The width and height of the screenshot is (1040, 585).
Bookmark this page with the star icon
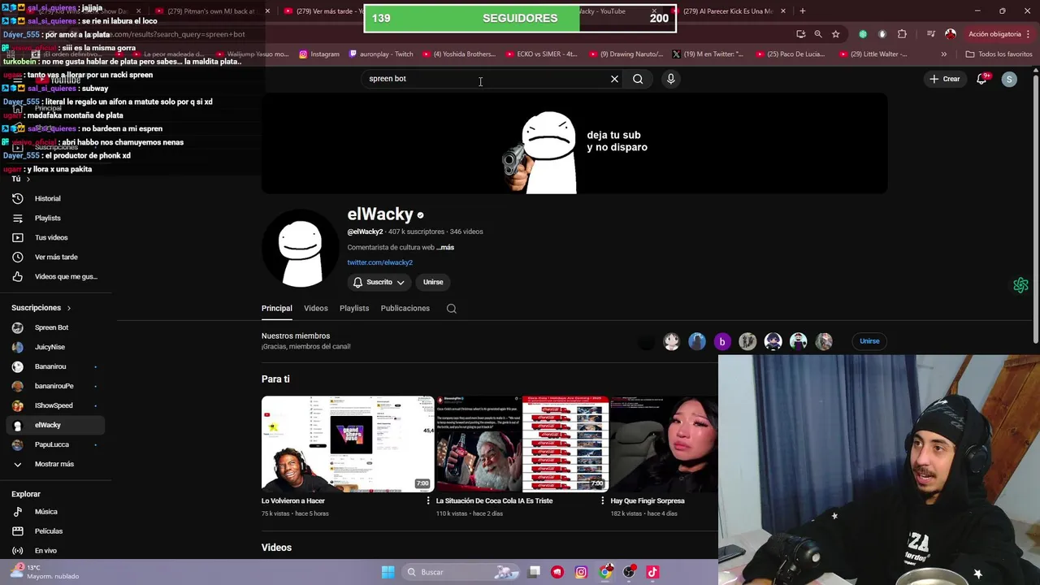pos(835,34)
